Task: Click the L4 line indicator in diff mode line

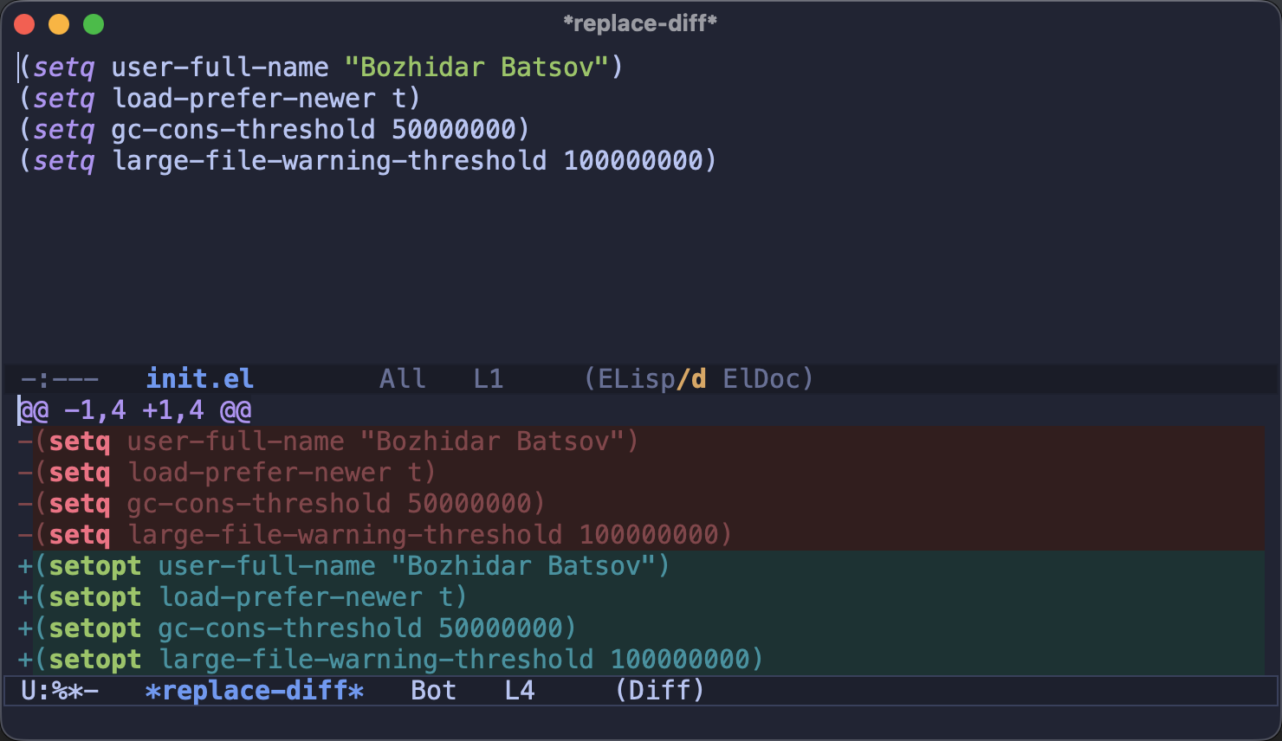Action: pos(520,690)
